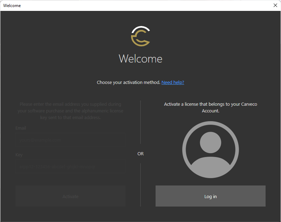This screenshot has width=281, height=222.
Task: Click the Activate button
Action: [70, 196]
